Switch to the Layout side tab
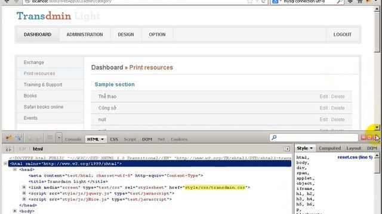 [x=354, y=148]
